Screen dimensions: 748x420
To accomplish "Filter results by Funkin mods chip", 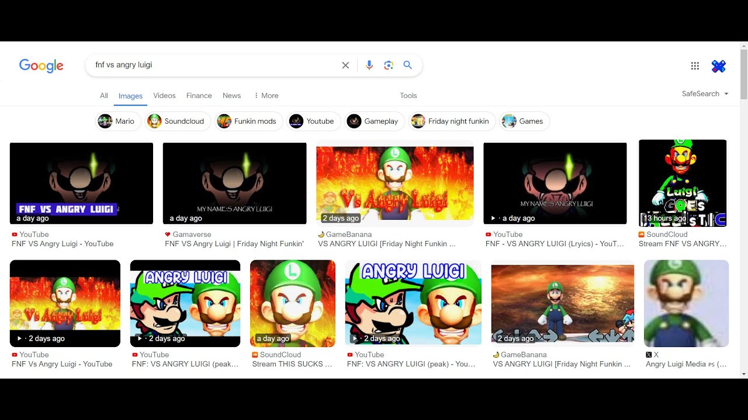I will [248, 121].
